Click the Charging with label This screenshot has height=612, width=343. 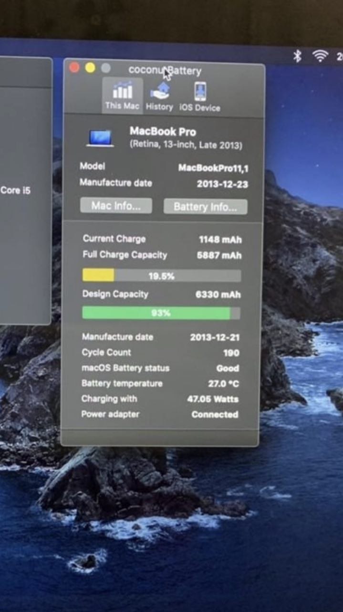(109, 398)
